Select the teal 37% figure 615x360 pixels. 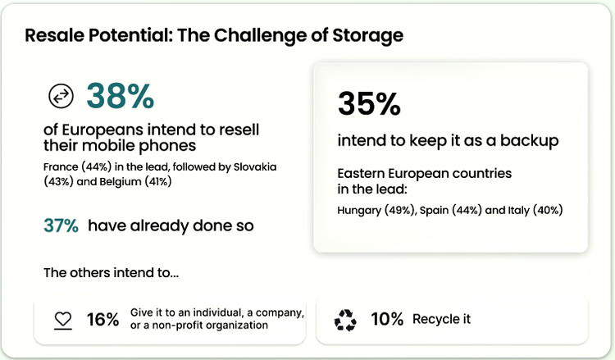pos(61,226)
